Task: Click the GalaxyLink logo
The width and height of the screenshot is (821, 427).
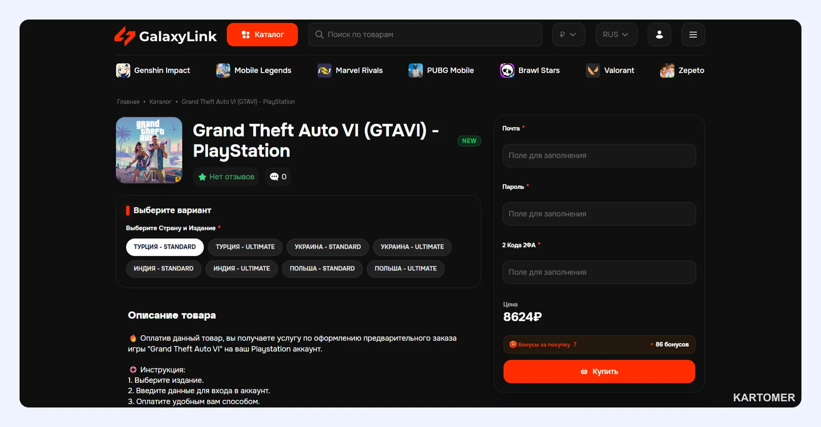Action: tap(165, 36)
